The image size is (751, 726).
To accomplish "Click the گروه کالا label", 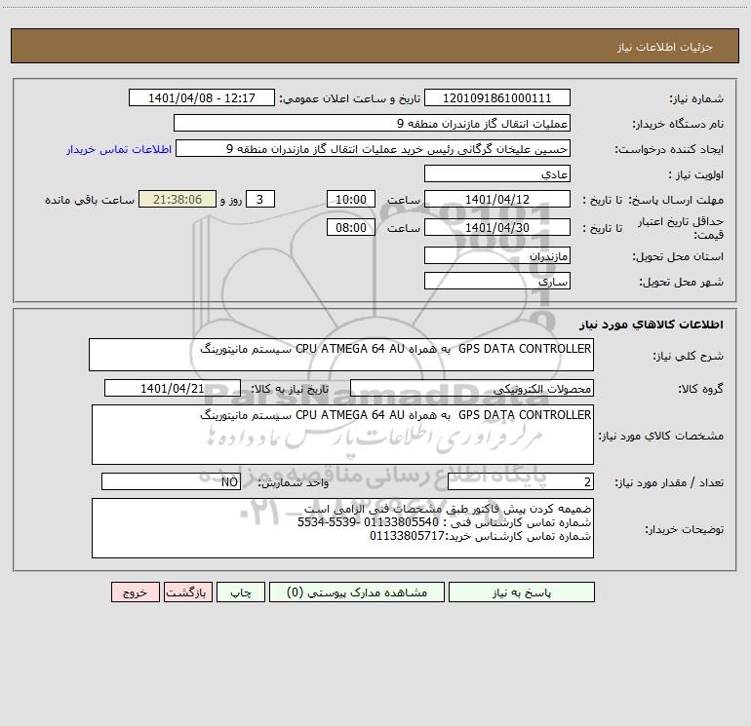I will pos(700,389).
